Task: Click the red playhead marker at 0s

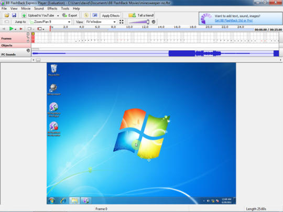Action: tap(50, 28)
